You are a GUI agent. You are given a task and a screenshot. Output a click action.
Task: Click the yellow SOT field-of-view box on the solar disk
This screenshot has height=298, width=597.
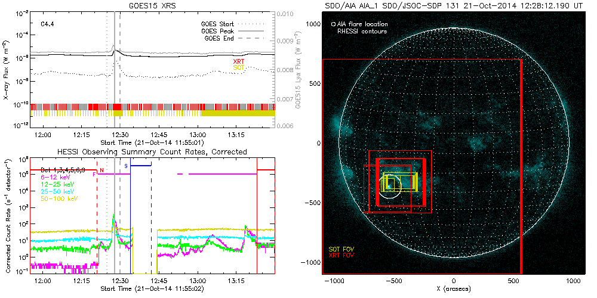tap(401, 182)
